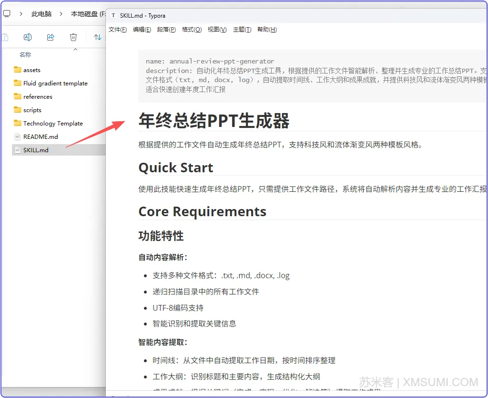
Task: Select the README.md file icon
Action: pyautogui.click(x=18, y=136)
